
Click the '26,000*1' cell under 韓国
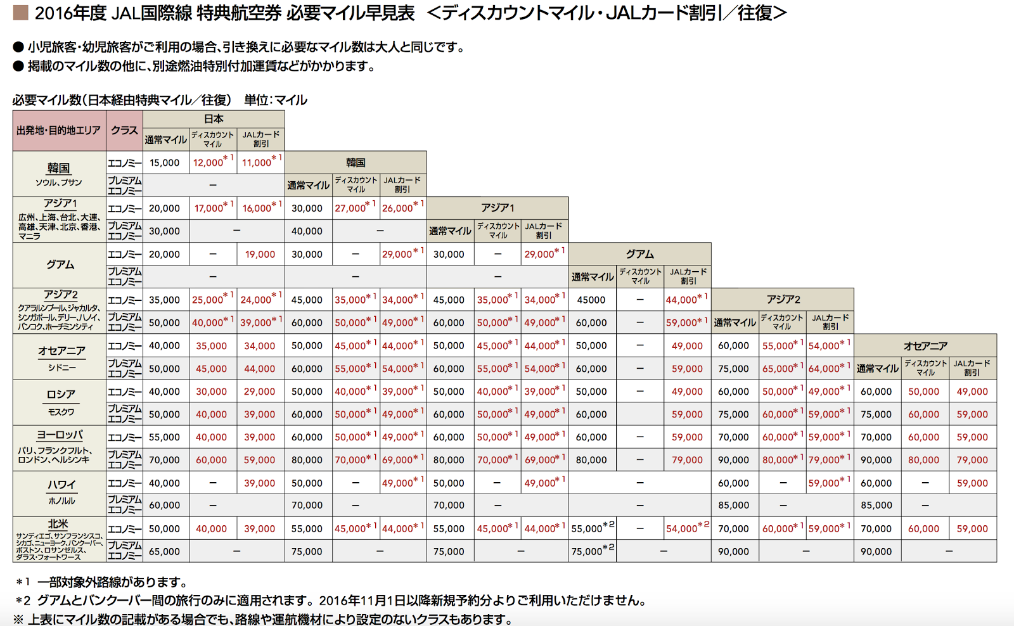403,207
